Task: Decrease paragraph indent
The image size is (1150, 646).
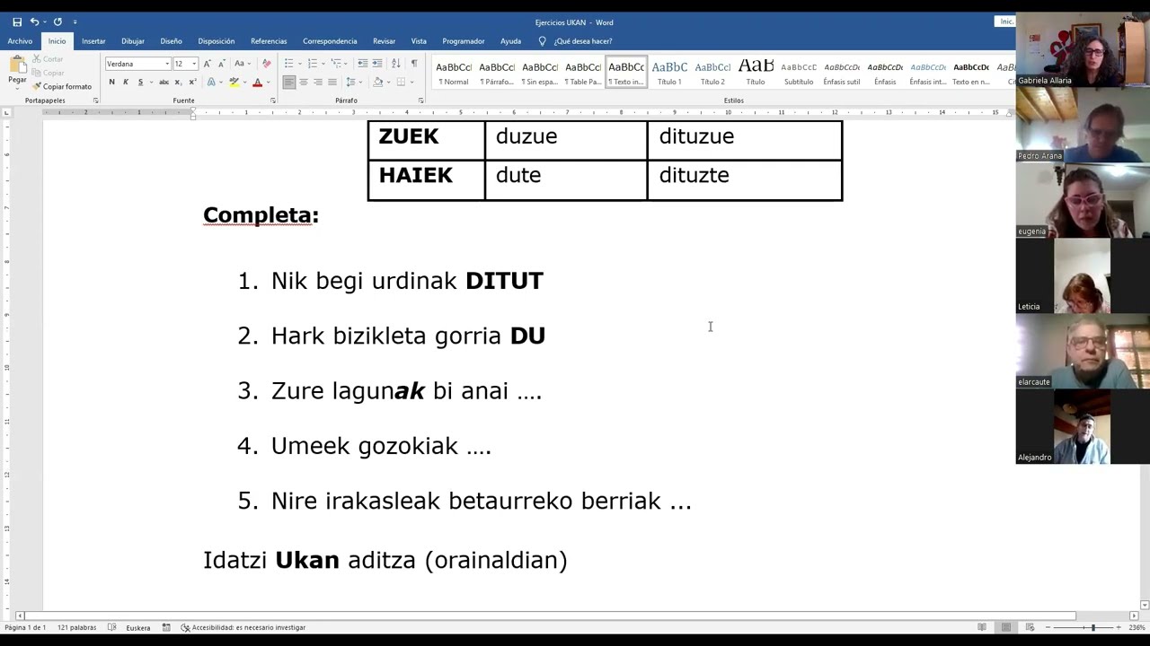Action: 362,64
